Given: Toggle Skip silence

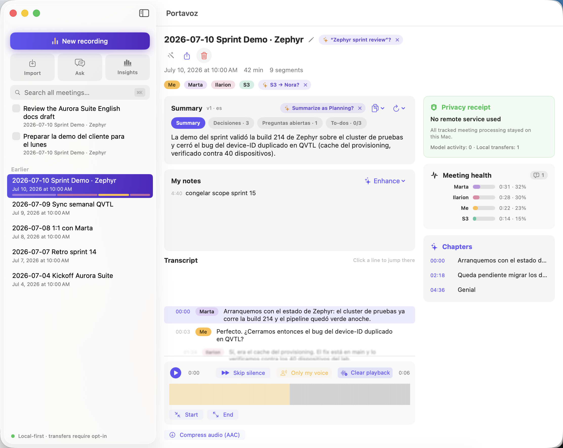Looking at the screenshot, I should click(243, 373).
